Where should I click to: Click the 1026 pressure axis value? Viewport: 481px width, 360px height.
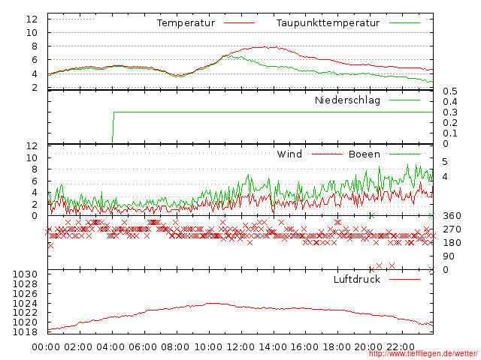[25, 294]
